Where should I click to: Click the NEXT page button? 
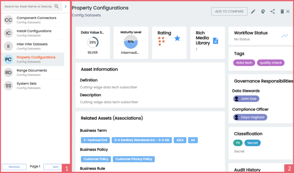click(x=53, y=167)
